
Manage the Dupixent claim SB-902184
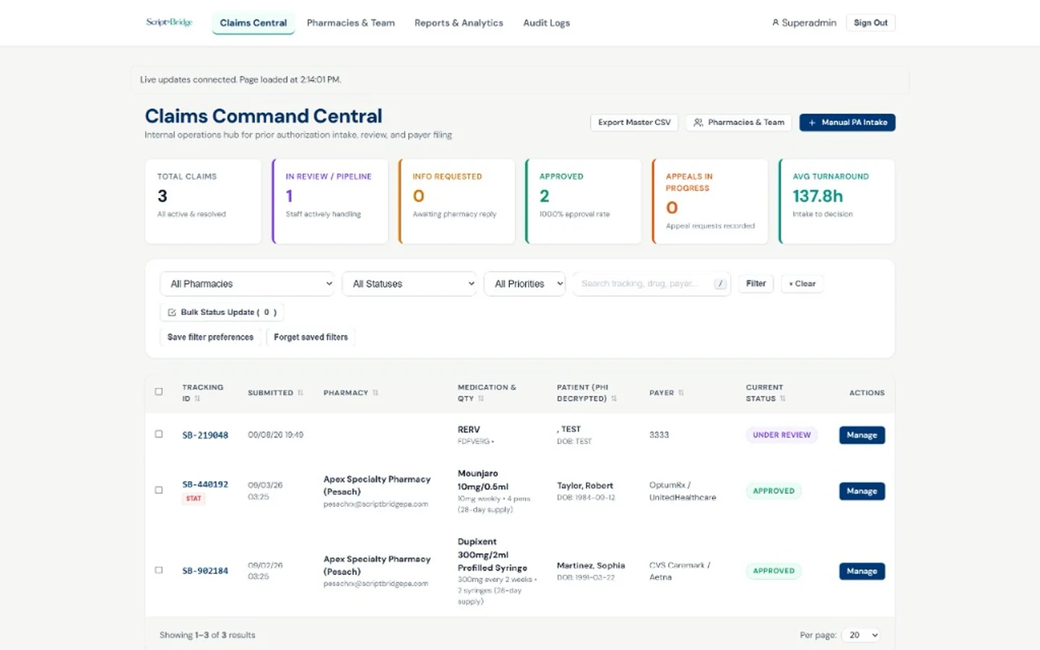tap(862, 571)
